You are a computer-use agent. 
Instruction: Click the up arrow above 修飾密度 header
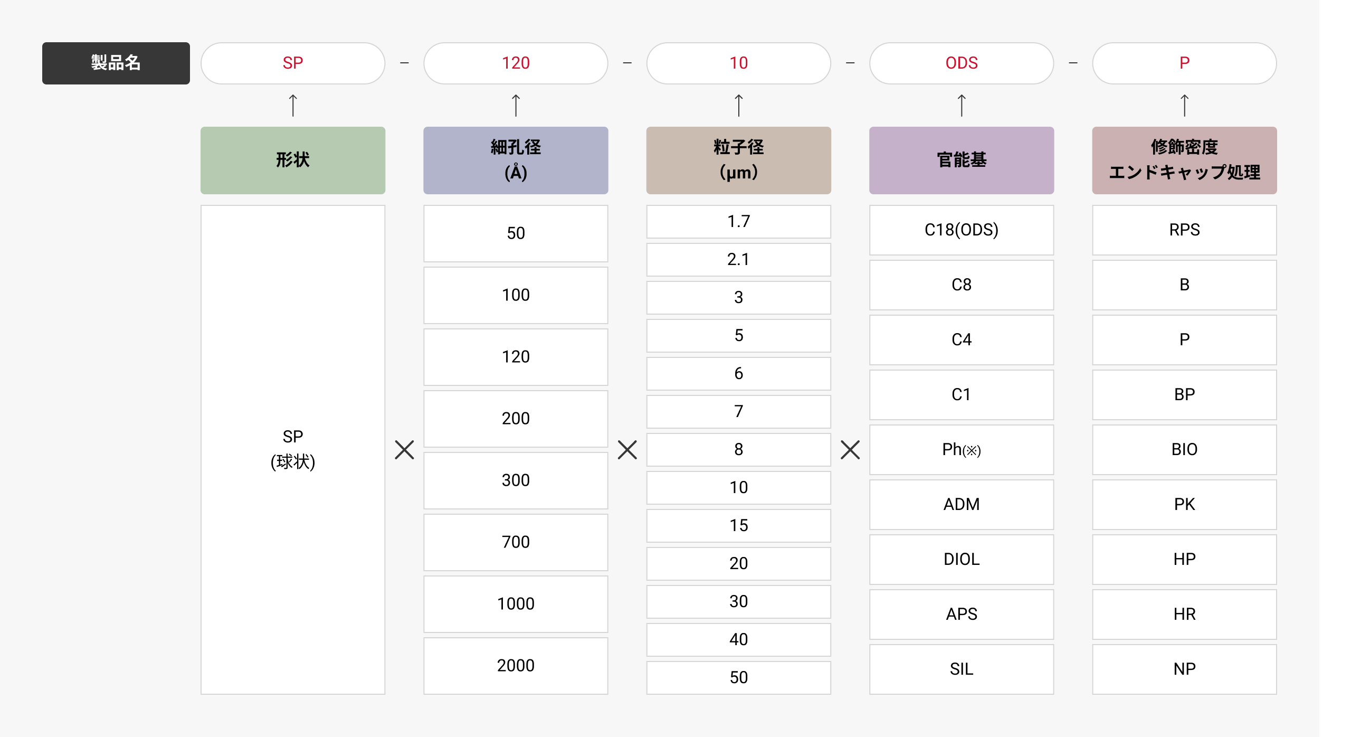pyautogui.click(x=1184, y=105)
